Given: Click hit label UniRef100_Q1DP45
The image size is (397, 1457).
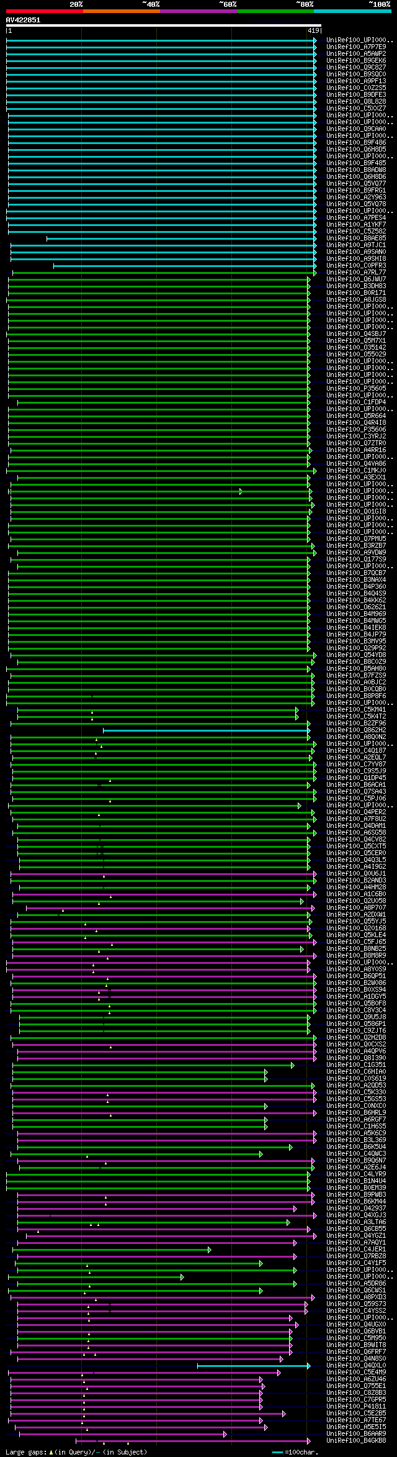Looking at the screenshot, I should click(x=356, y=778).
